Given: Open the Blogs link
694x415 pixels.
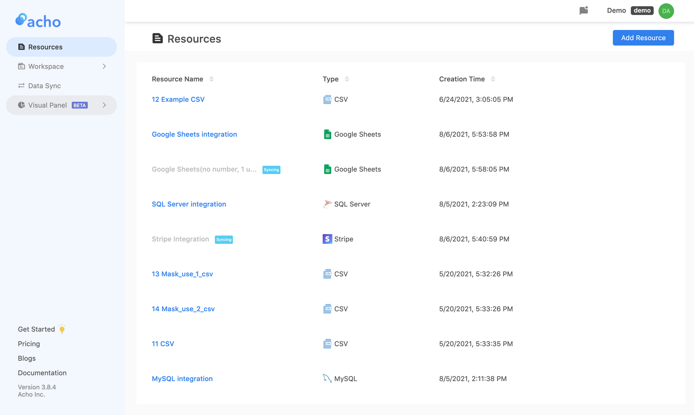Looking at the screenshot, I should click(x=27, y=358).
